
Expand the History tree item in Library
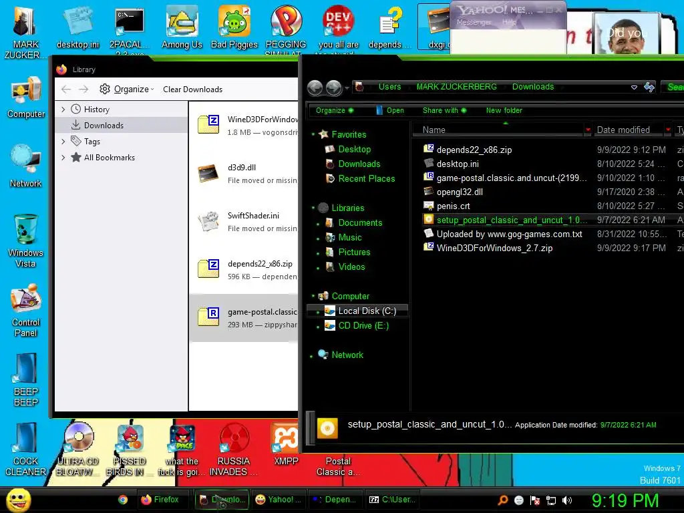(63, 110)
